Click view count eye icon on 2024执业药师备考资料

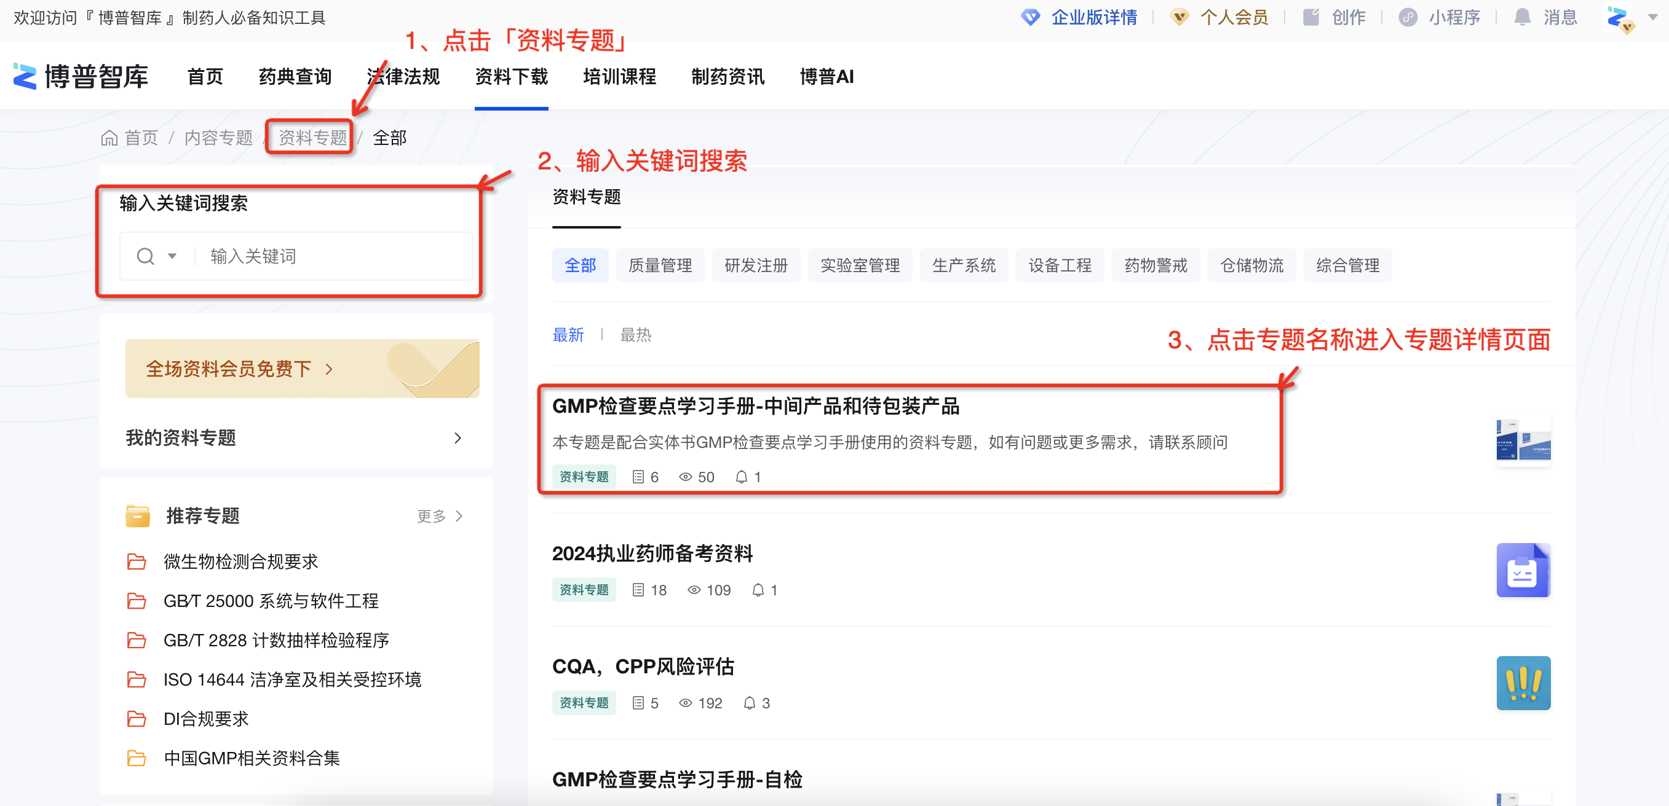coord(694,590)
